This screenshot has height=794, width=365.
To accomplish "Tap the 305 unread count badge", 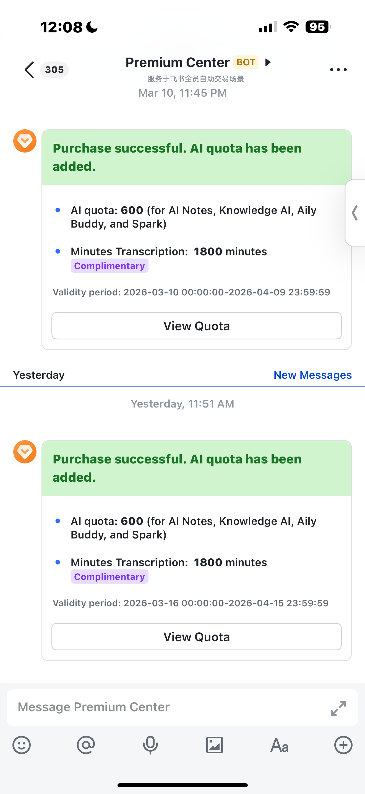I will pos(54,70).
